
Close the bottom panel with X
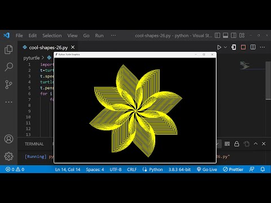[264, 144]
